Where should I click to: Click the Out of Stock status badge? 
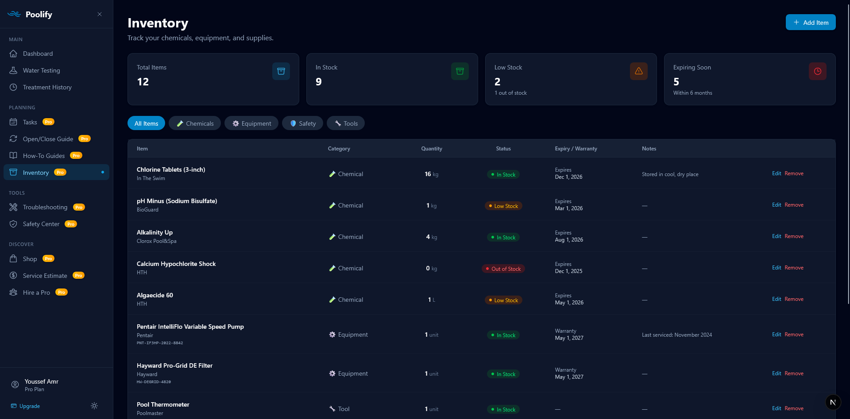pos(503,269)
